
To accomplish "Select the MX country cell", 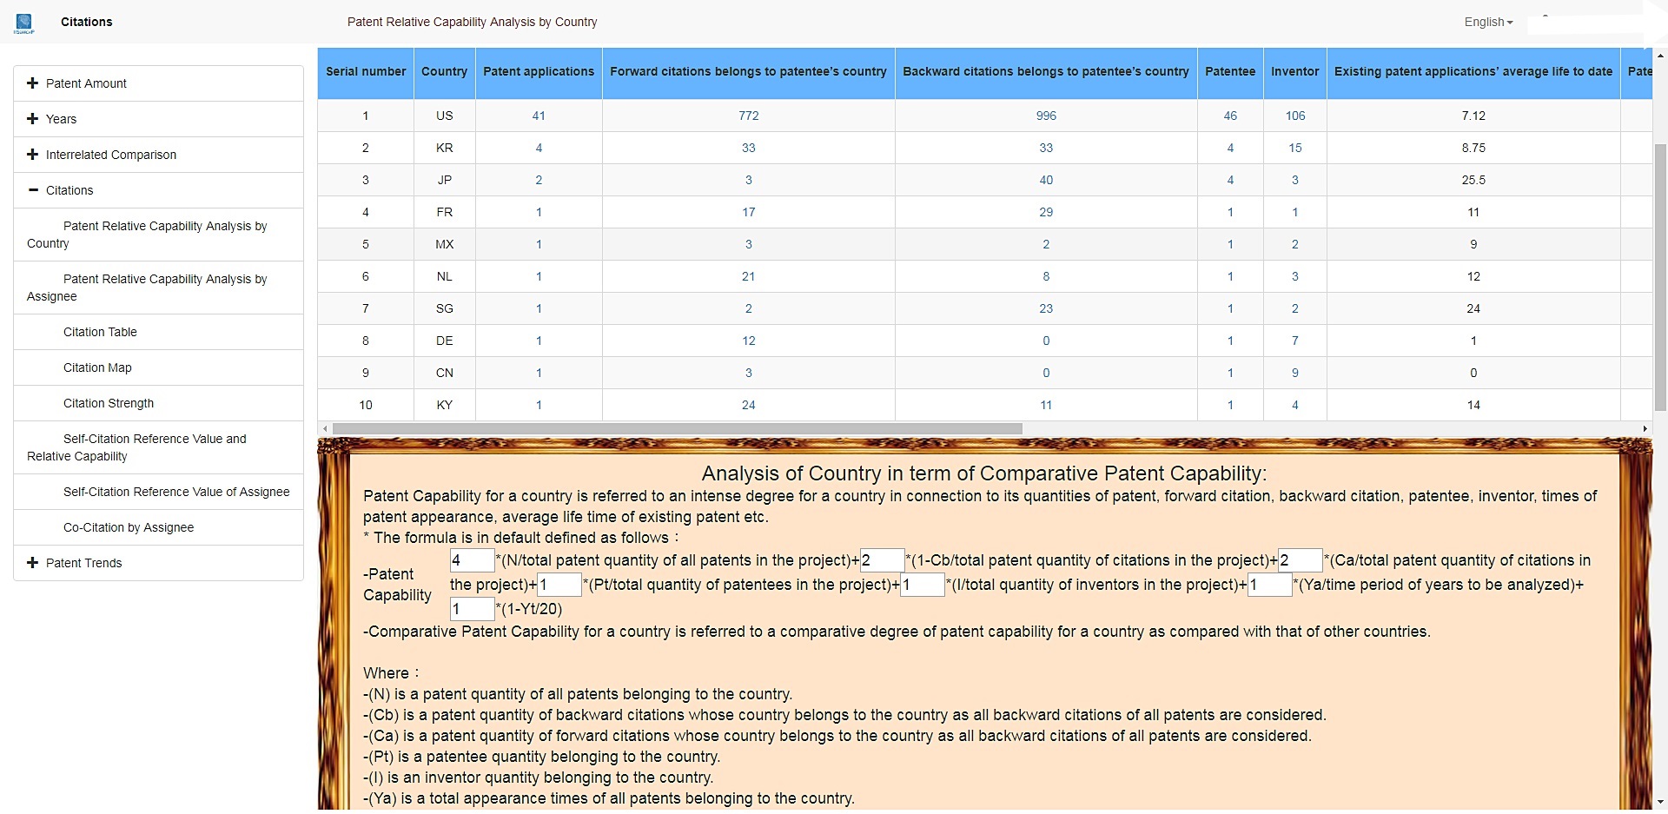I will tap(444, 244).
